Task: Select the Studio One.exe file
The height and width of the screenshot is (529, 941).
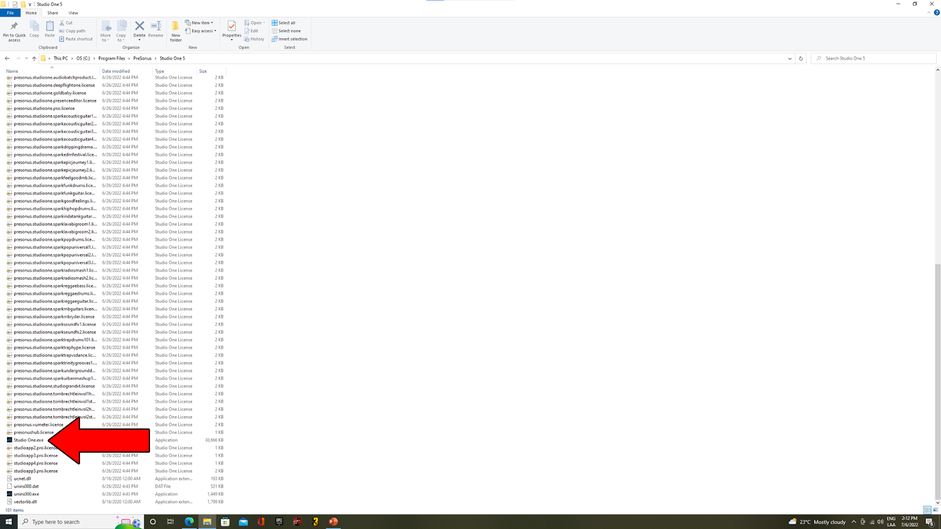Action: click(x=28, y=440)
